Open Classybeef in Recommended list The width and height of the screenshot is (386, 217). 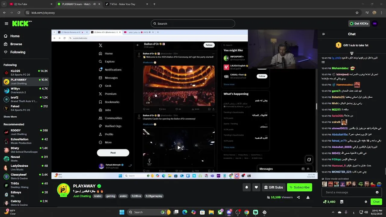26,176
